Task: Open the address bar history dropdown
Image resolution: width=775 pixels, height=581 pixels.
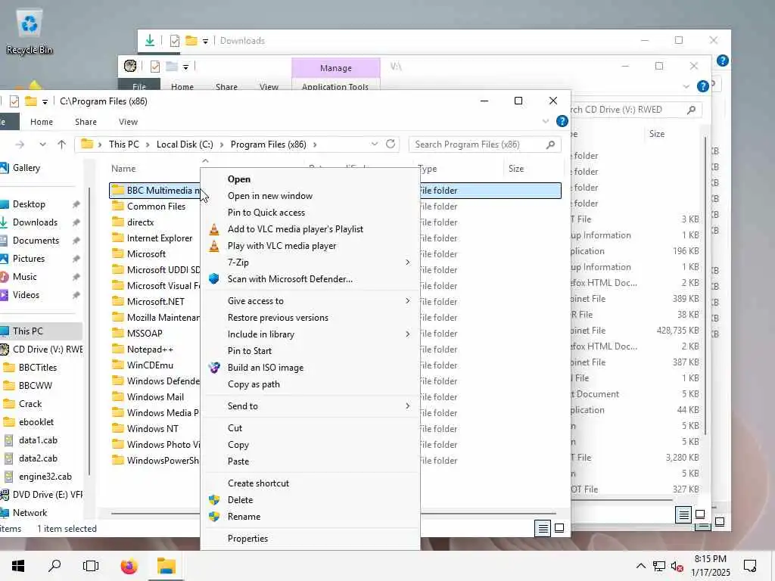Action: click(x=374, y=144)
